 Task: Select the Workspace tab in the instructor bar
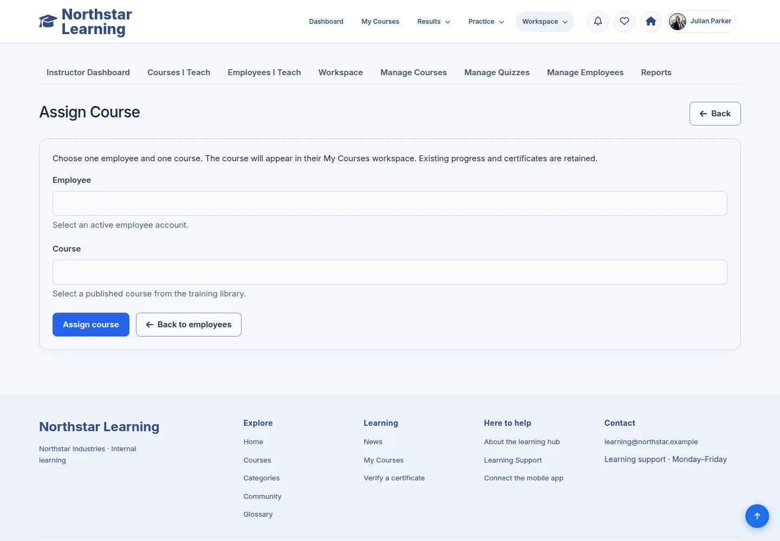[x=341, y=72]
